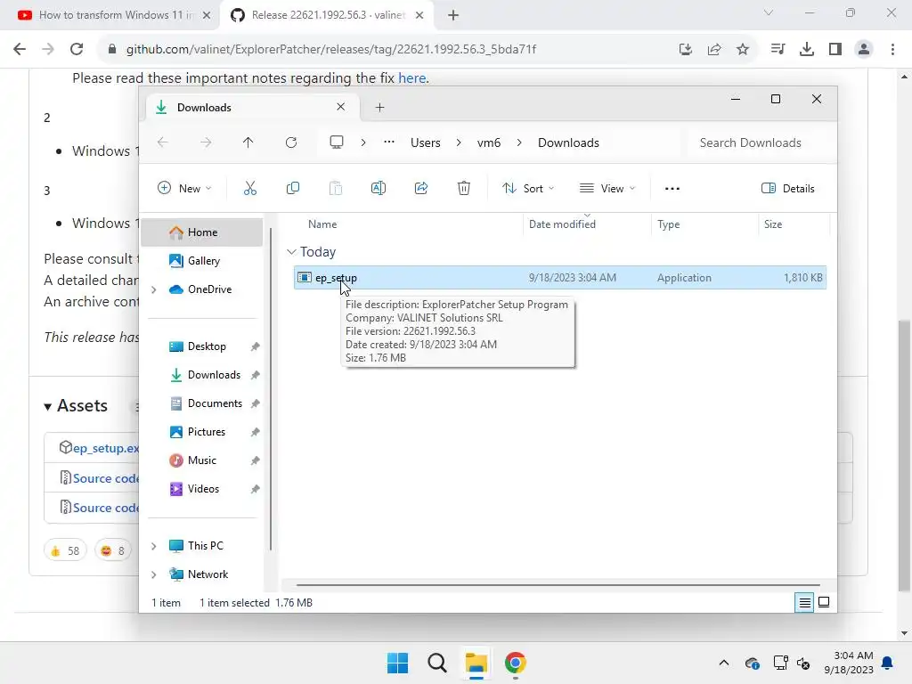The image size is (912, 684).
Task: Click the Back arrow in File Explorer
Action: point(163,142)
